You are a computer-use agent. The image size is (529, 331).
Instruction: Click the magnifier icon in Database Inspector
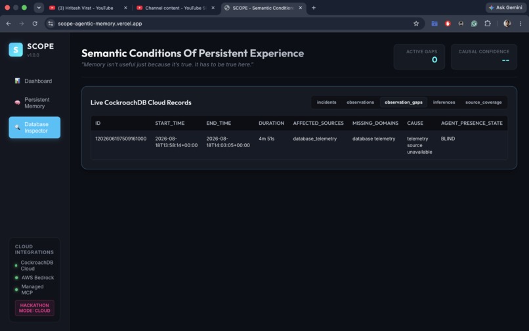click(17, 127)
